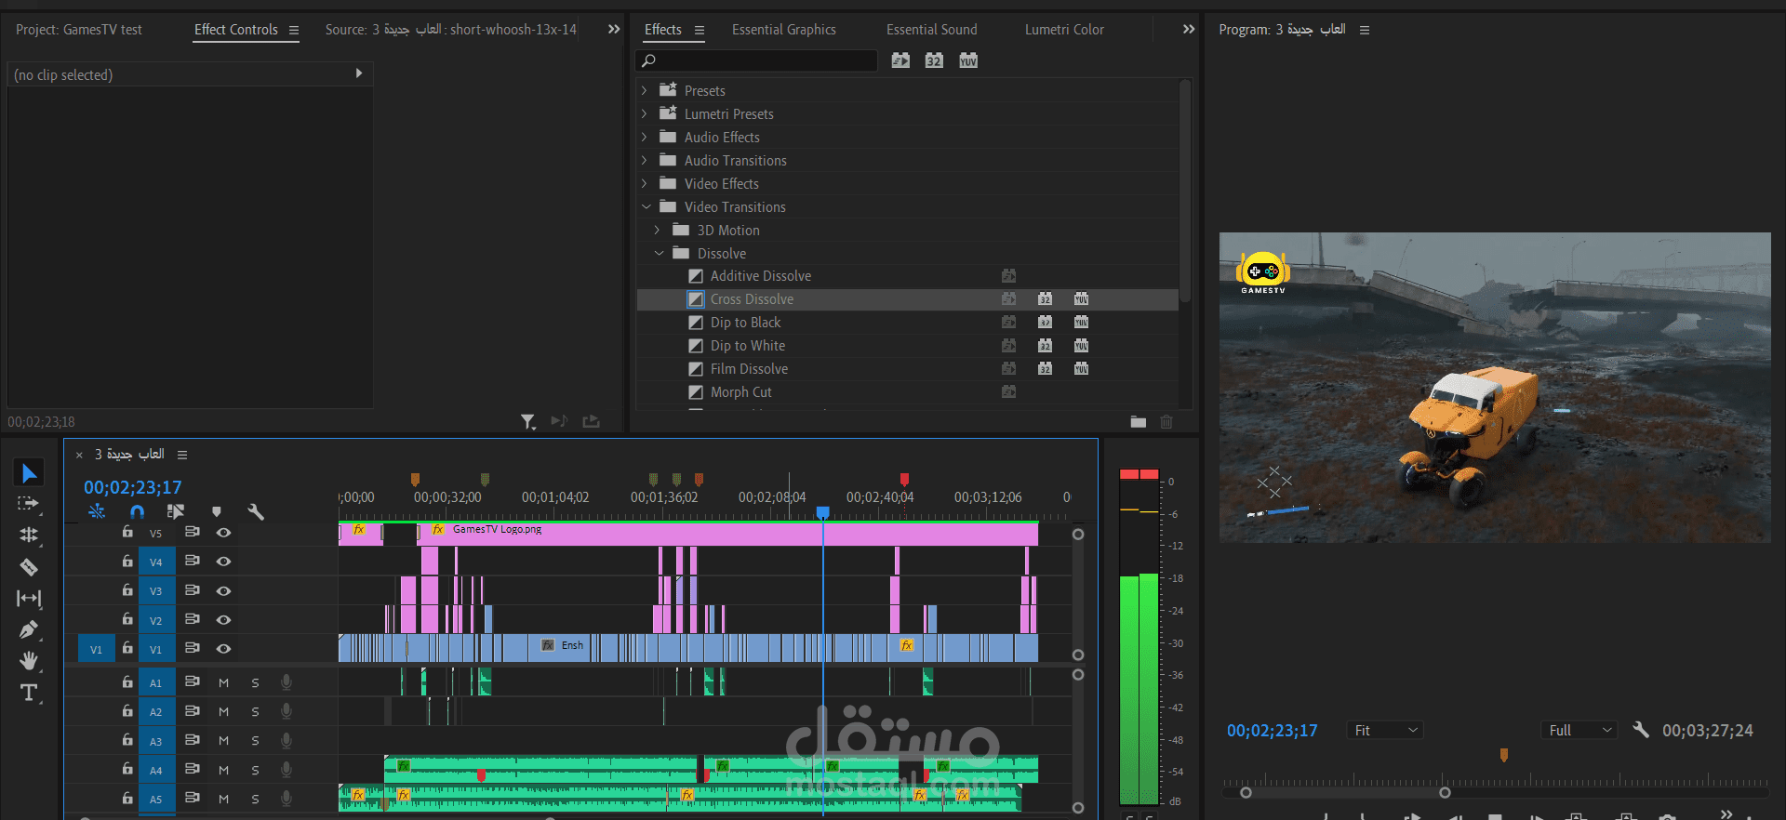The width and height of the screenshot is (1786, 820).
Task: Filter by YUV effects
Action: 968,60
